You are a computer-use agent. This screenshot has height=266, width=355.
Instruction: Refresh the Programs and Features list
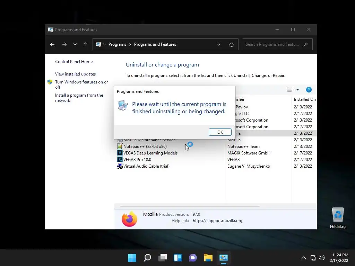(231, 45)
